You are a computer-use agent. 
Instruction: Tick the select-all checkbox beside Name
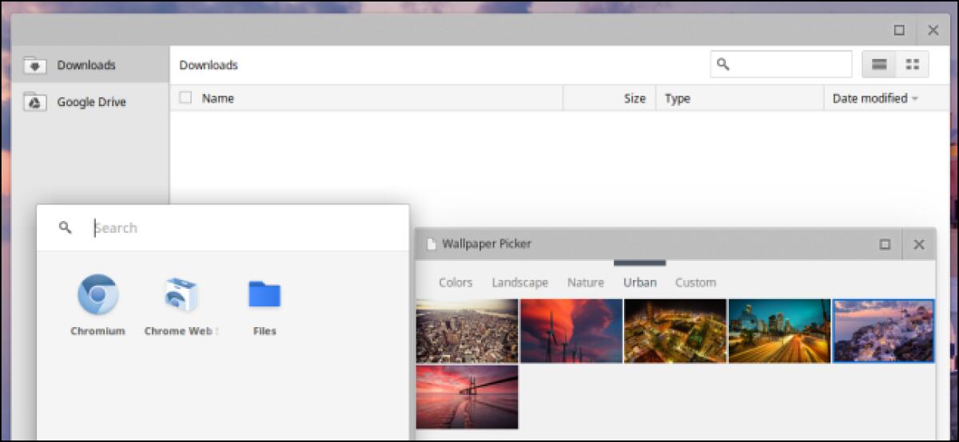click(x=185, y=97)
